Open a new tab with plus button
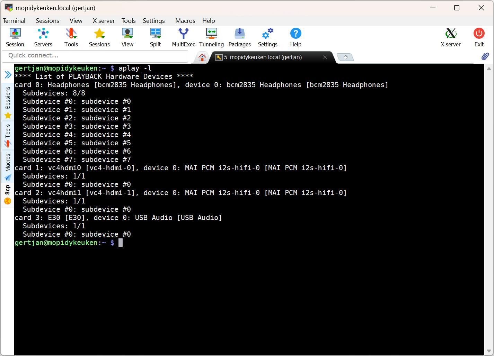Image resolution: width=494 pixels, height=356 pixels. [345, 57]
